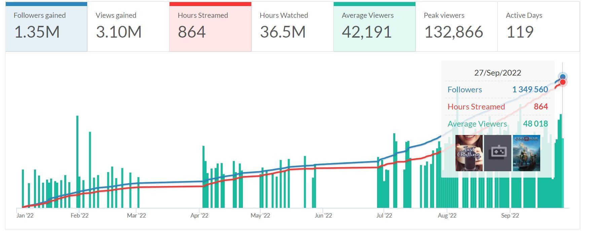
Task: Select the Hours Watched metric card
Action: pos(292,28)
